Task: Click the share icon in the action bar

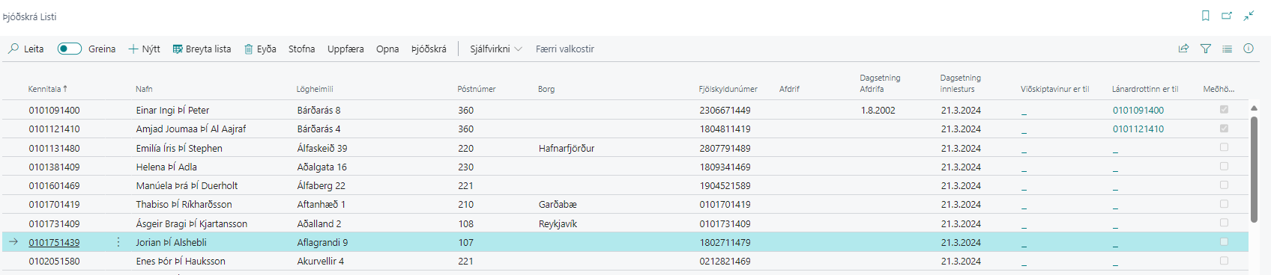Action: (1183, 49)
